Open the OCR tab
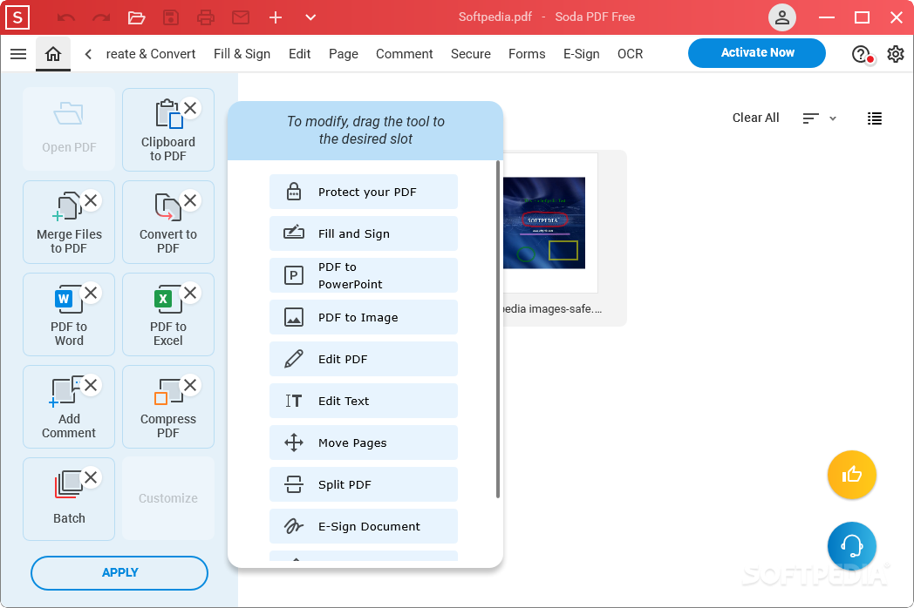Image resolution: width=914 pixels, height=608 pixels. click(631, 54)
